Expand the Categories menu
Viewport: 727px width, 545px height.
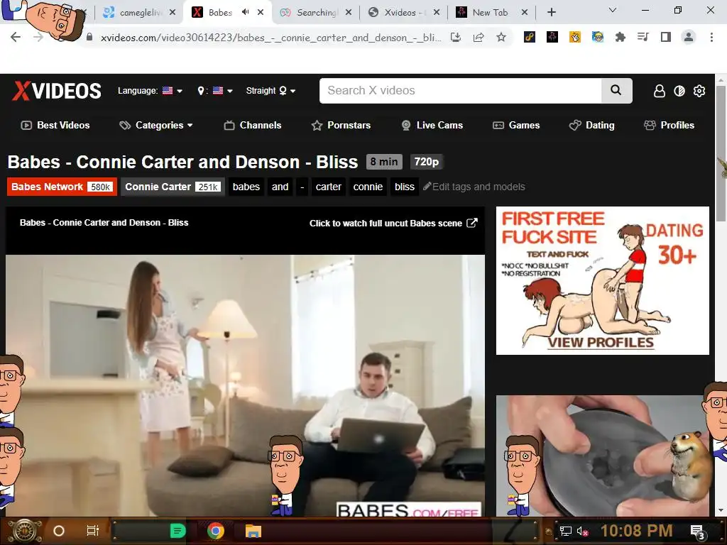155,125
